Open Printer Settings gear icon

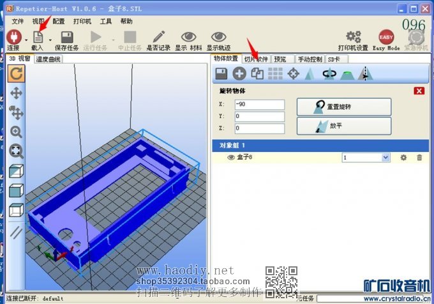point(353,37)
